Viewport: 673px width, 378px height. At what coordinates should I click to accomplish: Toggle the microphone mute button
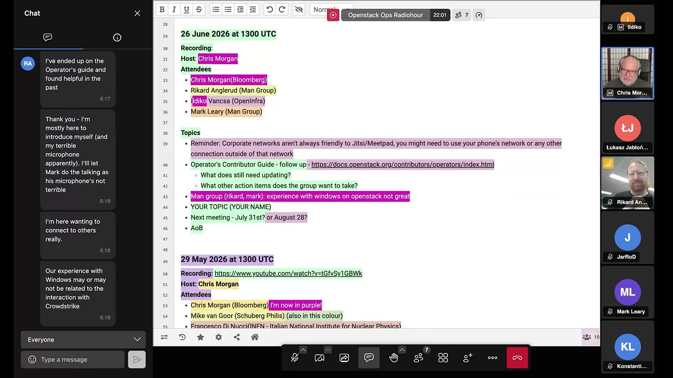click(x=295, y=358)
